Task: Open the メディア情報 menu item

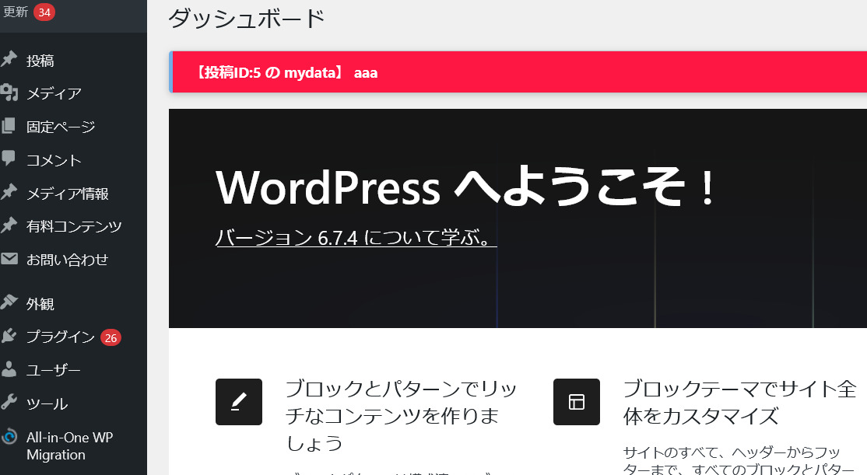Action: coord(68,194)
